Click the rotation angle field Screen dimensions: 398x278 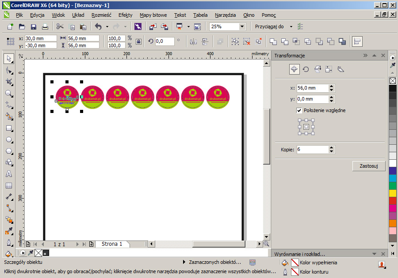165,41
